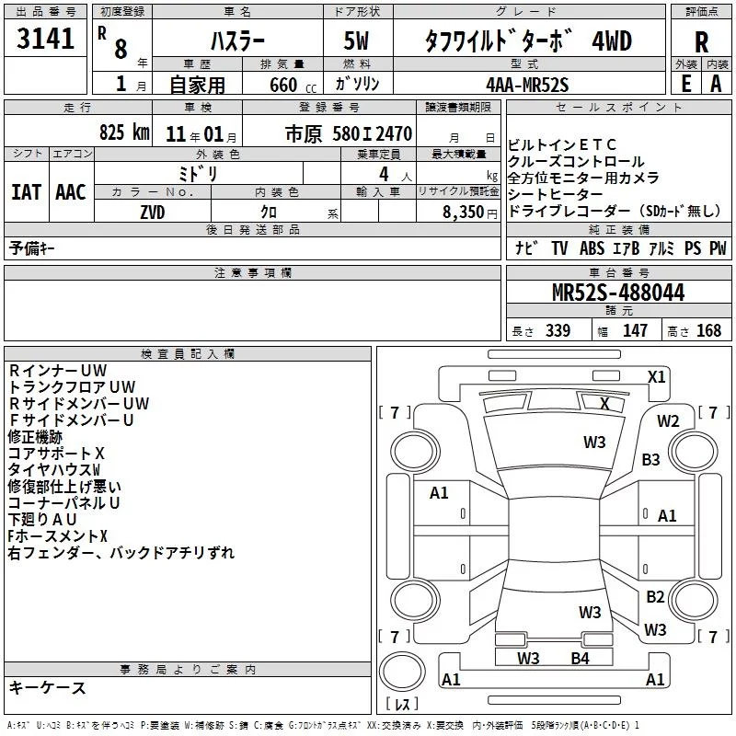Click the door shape value 5W
Image resolution: width=736 pixels, height=736 pixels.
coord(356,40)
